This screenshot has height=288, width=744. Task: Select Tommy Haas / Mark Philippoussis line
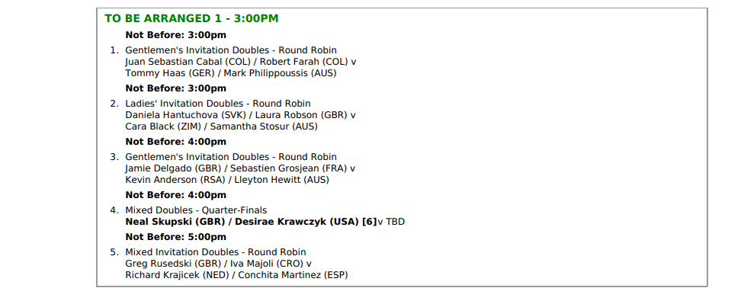click(x=231, y=73)
